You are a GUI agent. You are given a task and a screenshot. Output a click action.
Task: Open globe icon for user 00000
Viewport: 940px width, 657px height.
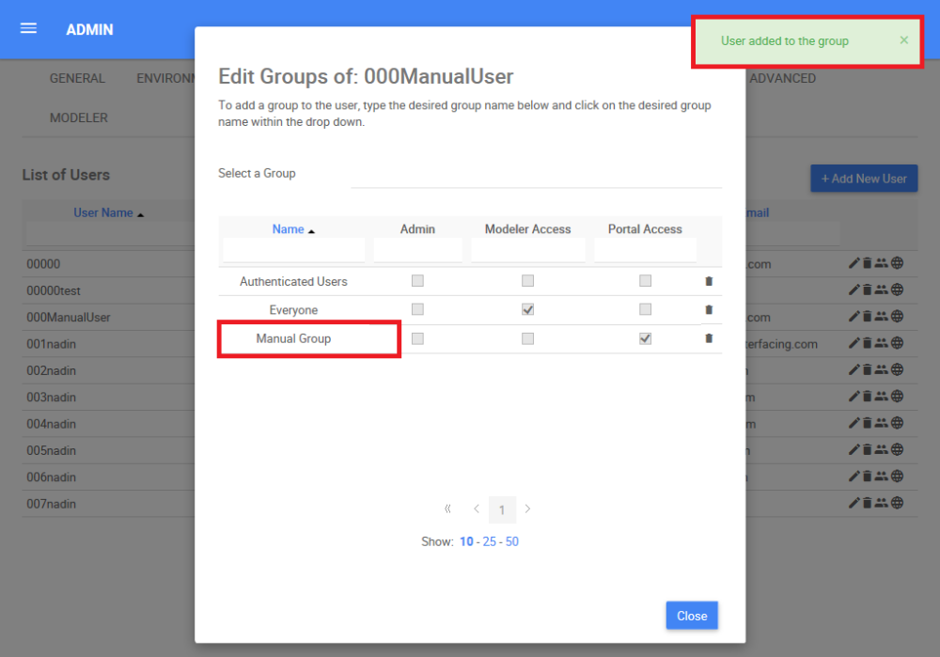897,263
